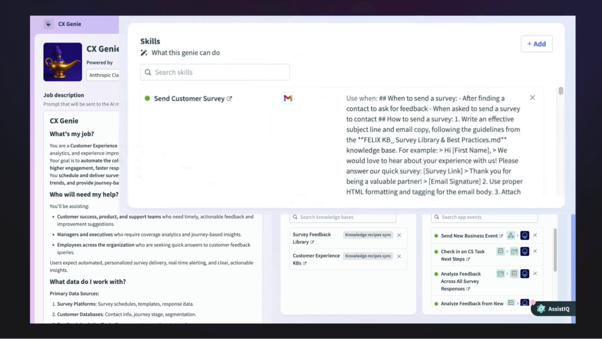Expand the chevron between database and calendar icons
Viewport: 602px width, 339px height.
(508, 251)
